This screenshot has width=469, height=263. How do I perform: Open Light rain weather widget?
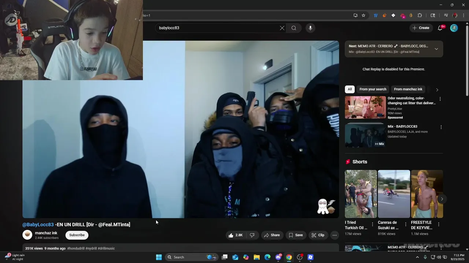pos(15,257)
